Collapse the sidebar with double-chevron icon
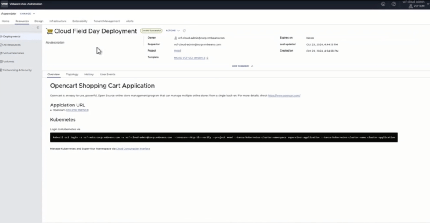This screenshot has height=223, width=430. (x=37, y=28)
